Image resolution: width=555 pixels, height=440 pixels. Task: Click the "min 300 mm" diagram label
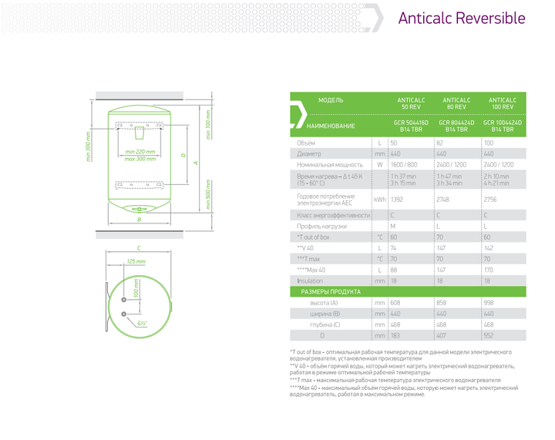(x=88, y=146)
